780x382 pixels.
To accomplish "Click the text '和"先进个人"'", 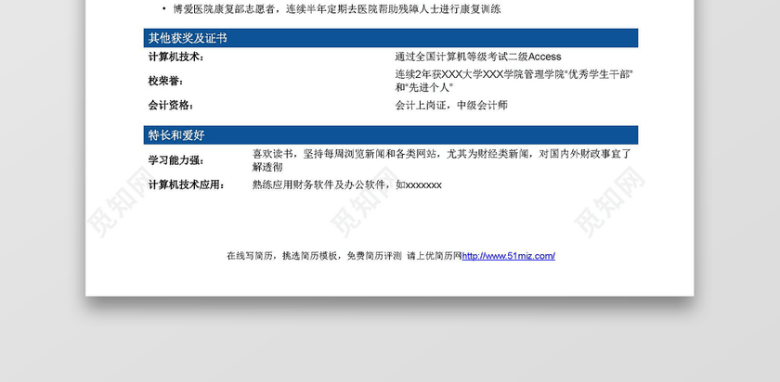I will point(422,88).
